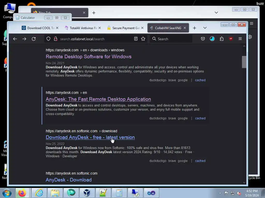Open the infinity-logo app on taskbar
The width and height of the screenshot is (265, 198).
point(151,193)
